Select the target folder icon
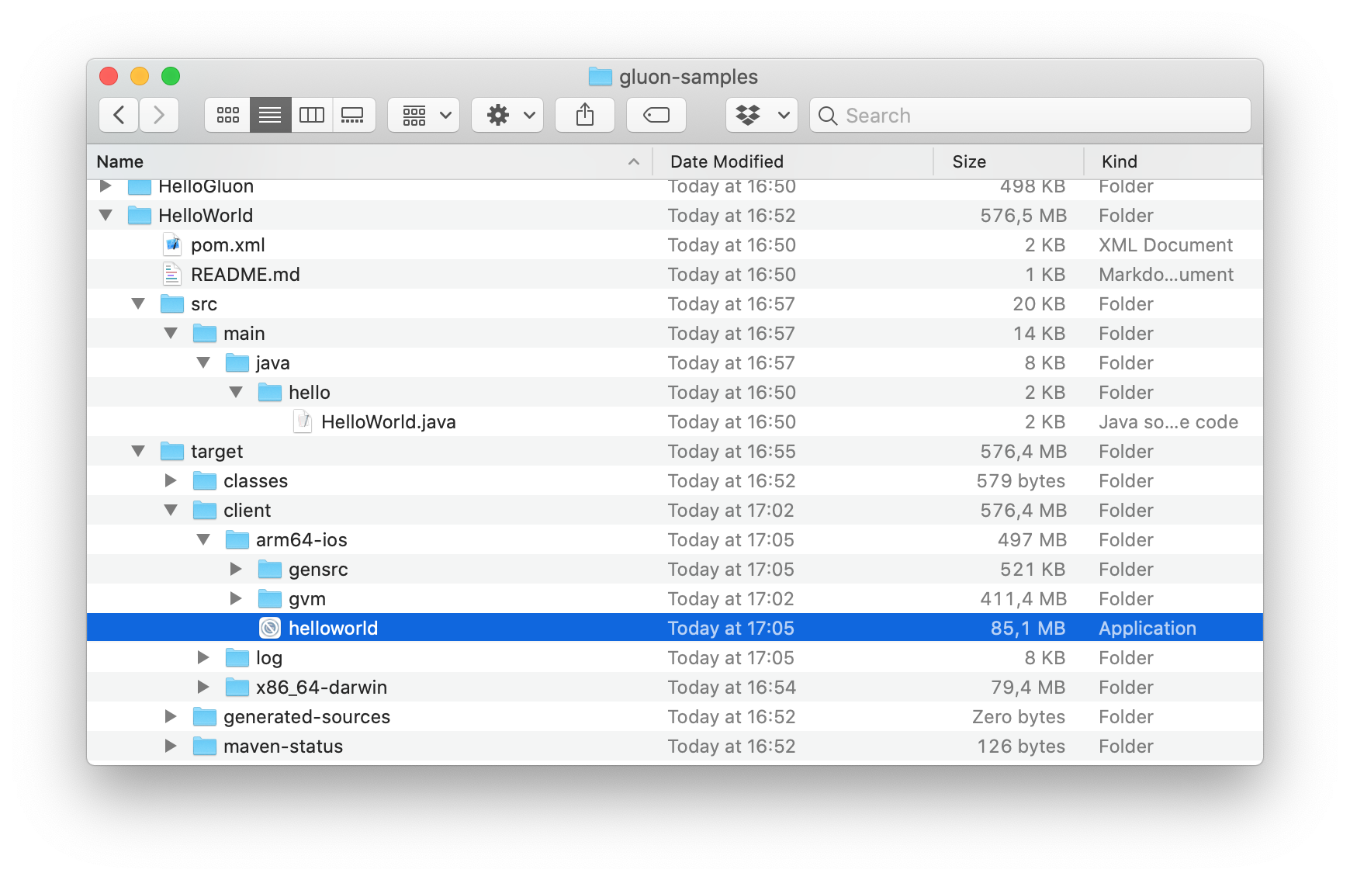The height and width of the screenshot is (880, 1350). 172,451
